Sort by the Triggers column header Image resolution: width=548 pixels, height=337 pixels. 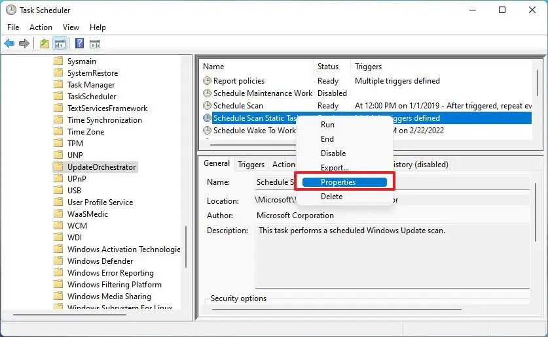click(x=441, y=67)
